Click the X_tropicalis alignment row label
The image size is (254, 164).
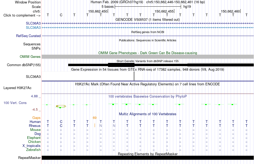click(32, 146)
